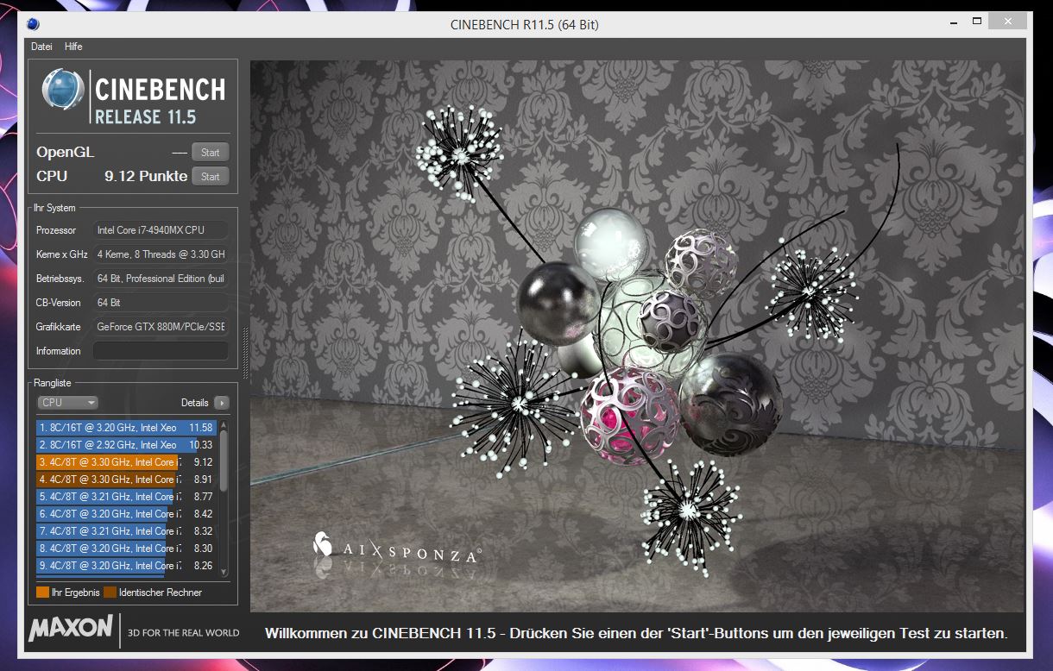
Task: Click the Cinebench title bar app icon
Action: tap(33, 24)
